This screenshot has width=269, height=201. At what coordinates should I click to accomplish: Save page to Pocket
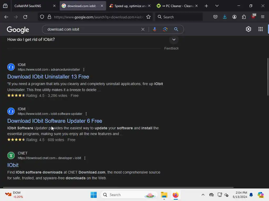(x=215, y=17)
